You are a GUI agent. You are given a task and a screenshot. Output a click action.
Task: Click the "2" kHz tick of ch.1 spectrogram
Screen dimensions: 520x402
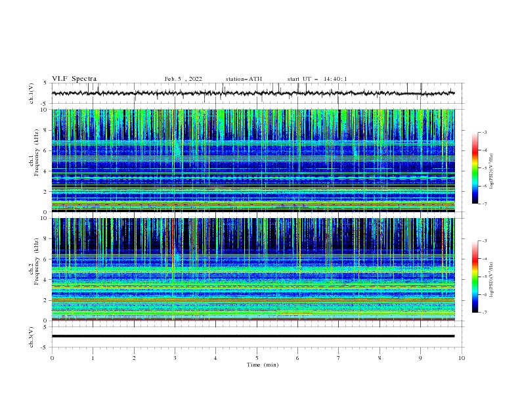click(47, 191)
